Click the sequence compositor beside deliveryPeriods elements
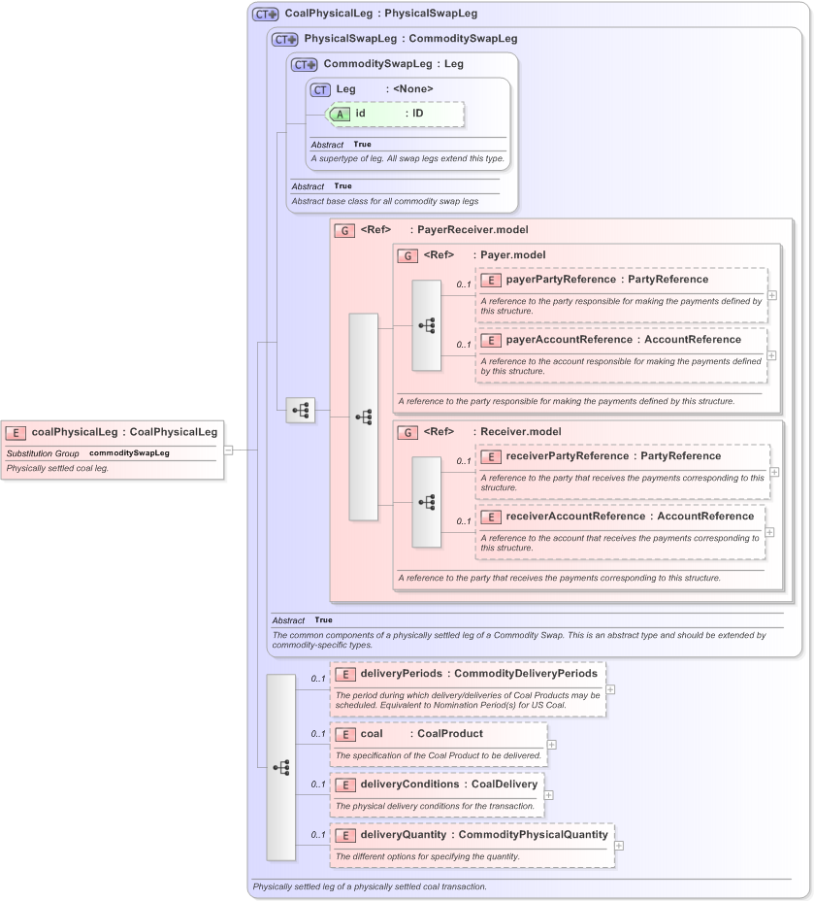Viewport: 814px width, 901px height. pyautogui.click(x=281, y=768)
